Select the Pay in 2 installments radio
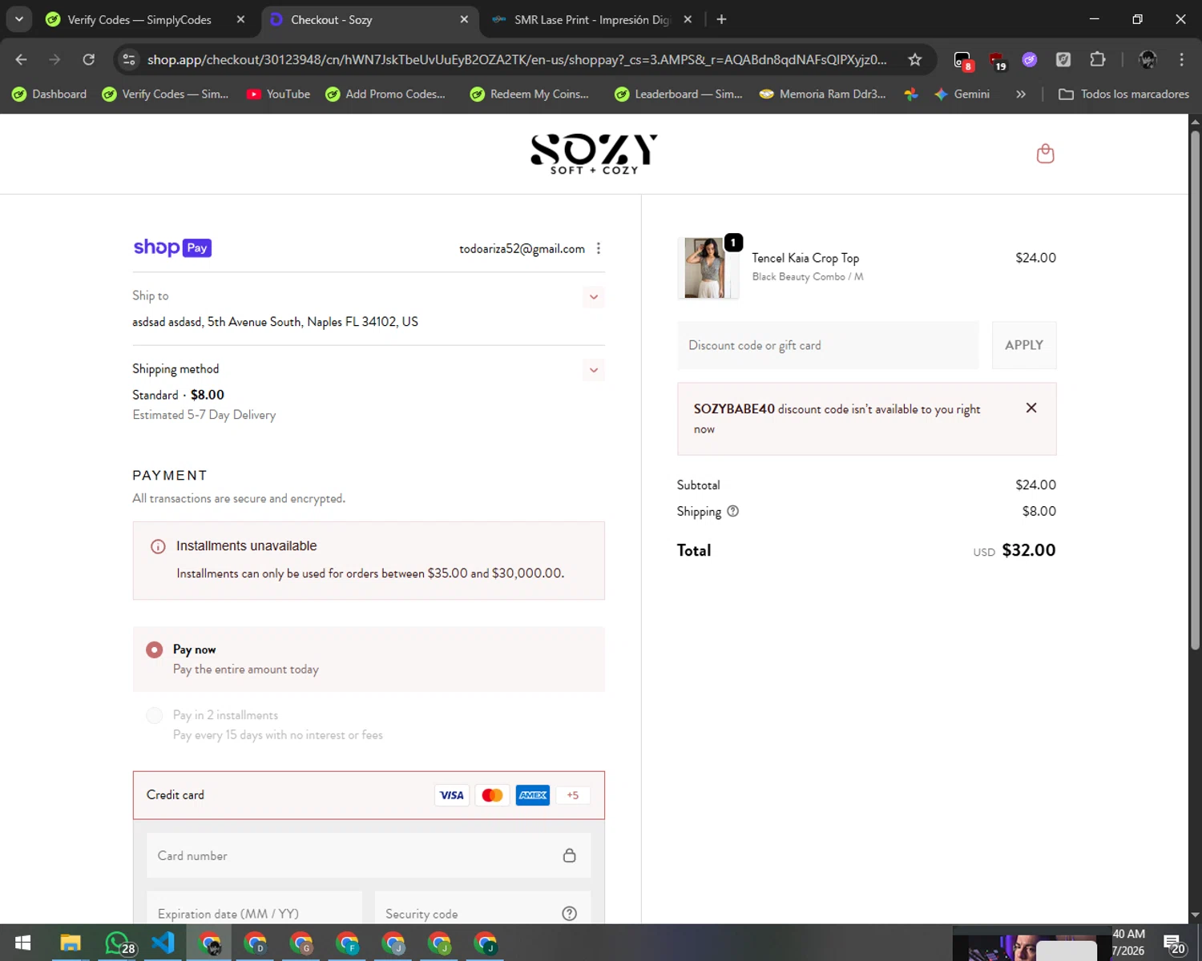This screenshot has width=1202, height=961. point(154,715)
